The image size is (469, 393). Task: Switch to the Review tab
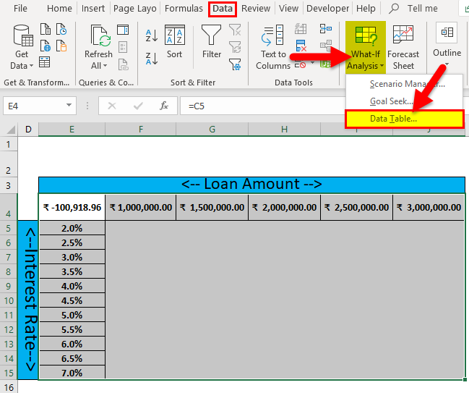[256, 9]
